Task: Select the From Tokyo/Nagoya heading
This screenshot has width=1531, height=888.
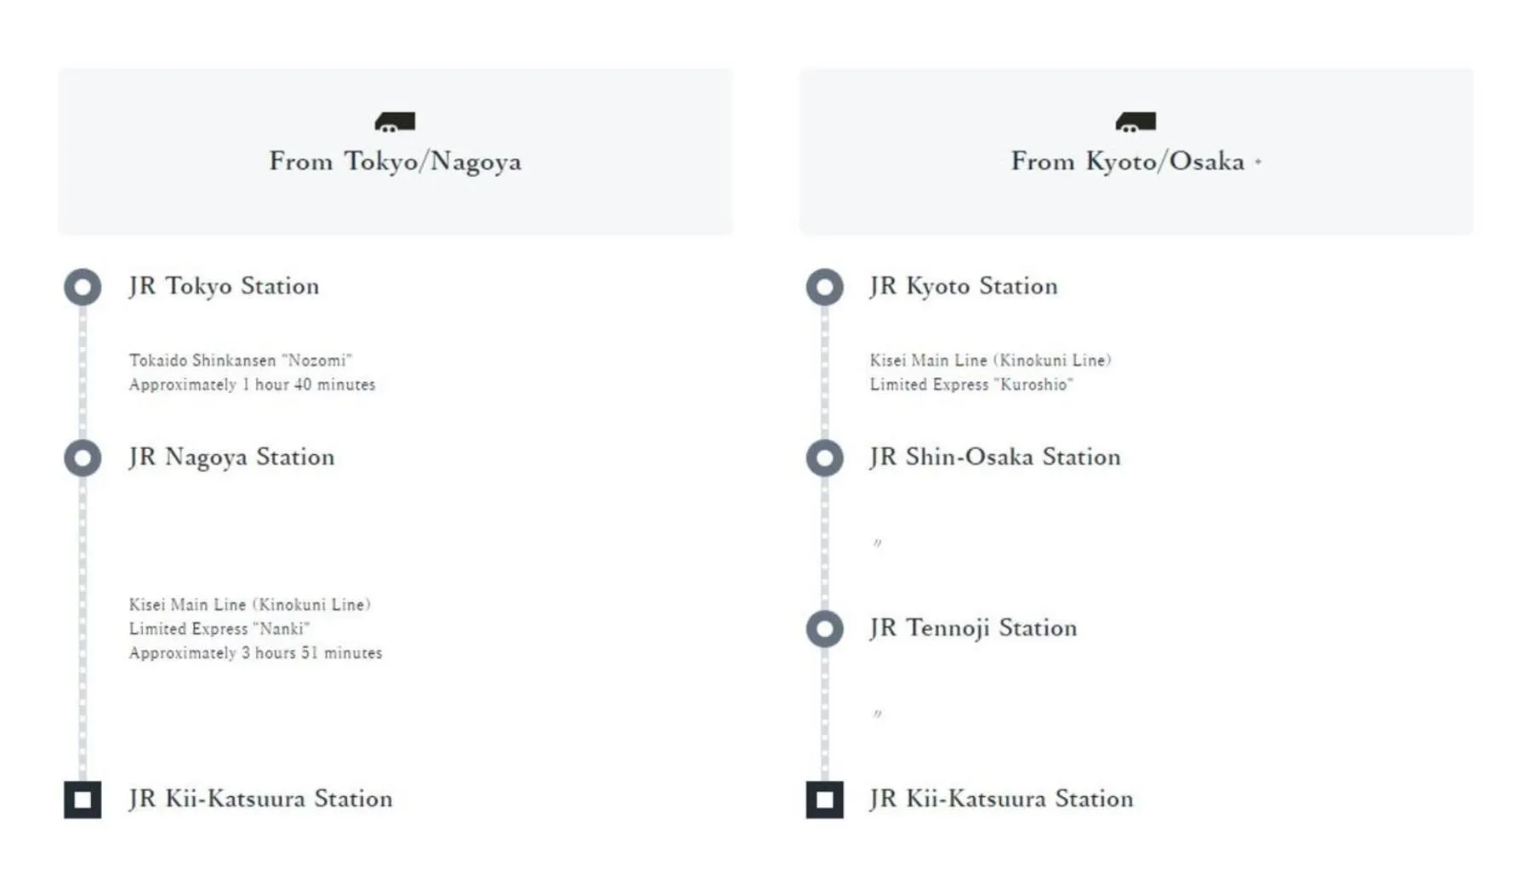Action: (395, 162)
